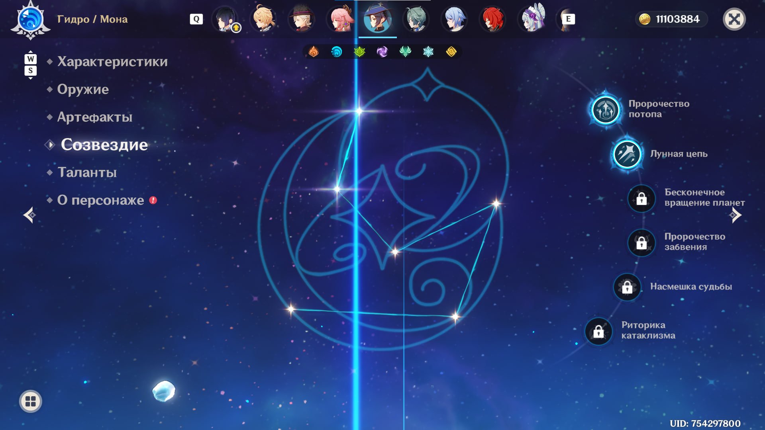765x430 pixels.
Task: Filter characters by Dendro element
Action: pos(359,52)
